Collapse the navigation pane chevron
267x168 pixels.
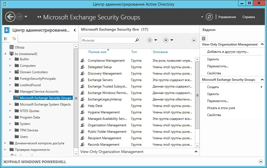[x=75, y=30]
